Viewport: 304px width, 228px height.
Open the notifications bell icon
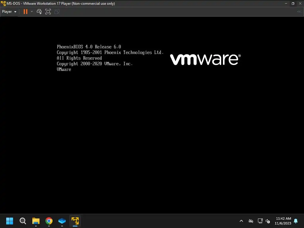pyautogui.click(x=296, y=221)
